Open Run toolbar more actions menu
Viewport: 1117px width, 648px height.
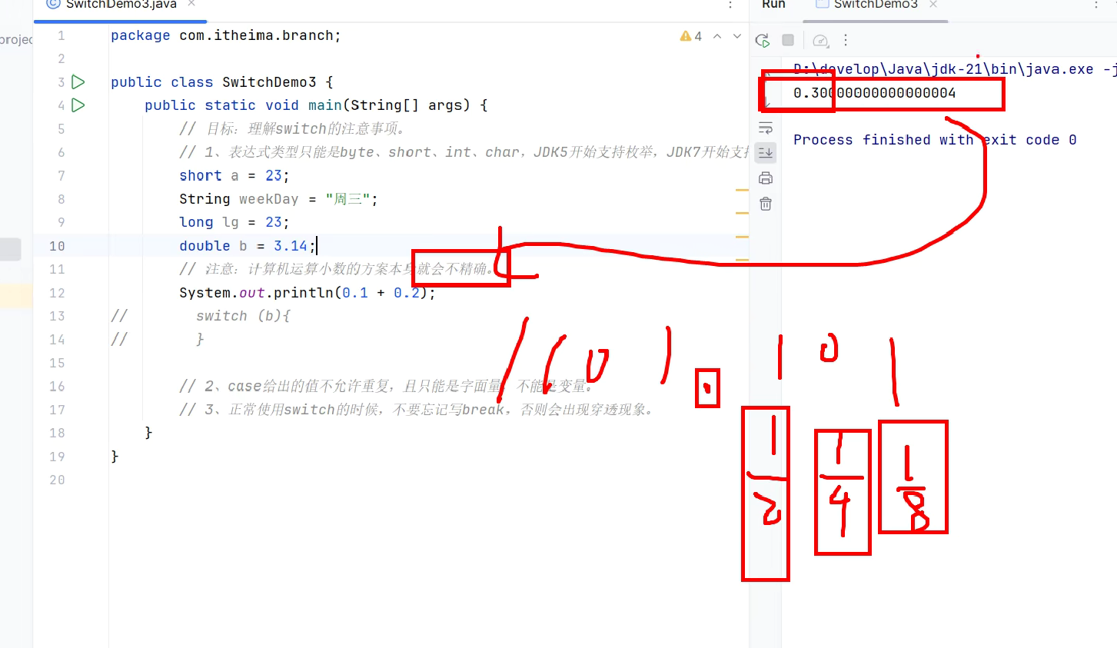click(846, 41)
